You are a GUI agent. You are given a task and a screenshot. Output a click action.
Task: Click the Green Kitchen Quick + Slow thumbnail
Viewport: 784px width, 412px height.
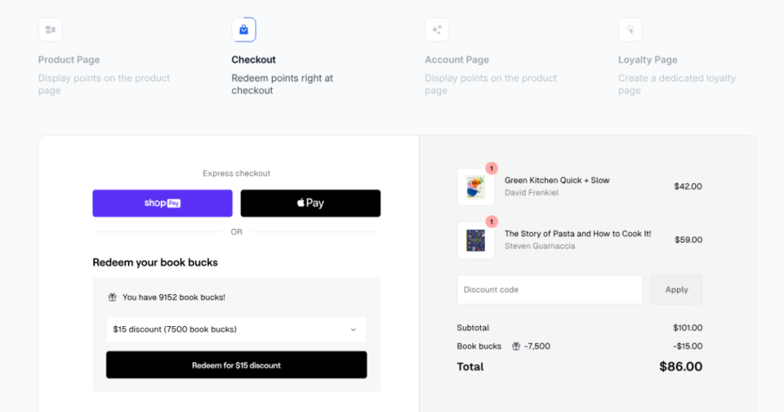click(x=475, y=187)
